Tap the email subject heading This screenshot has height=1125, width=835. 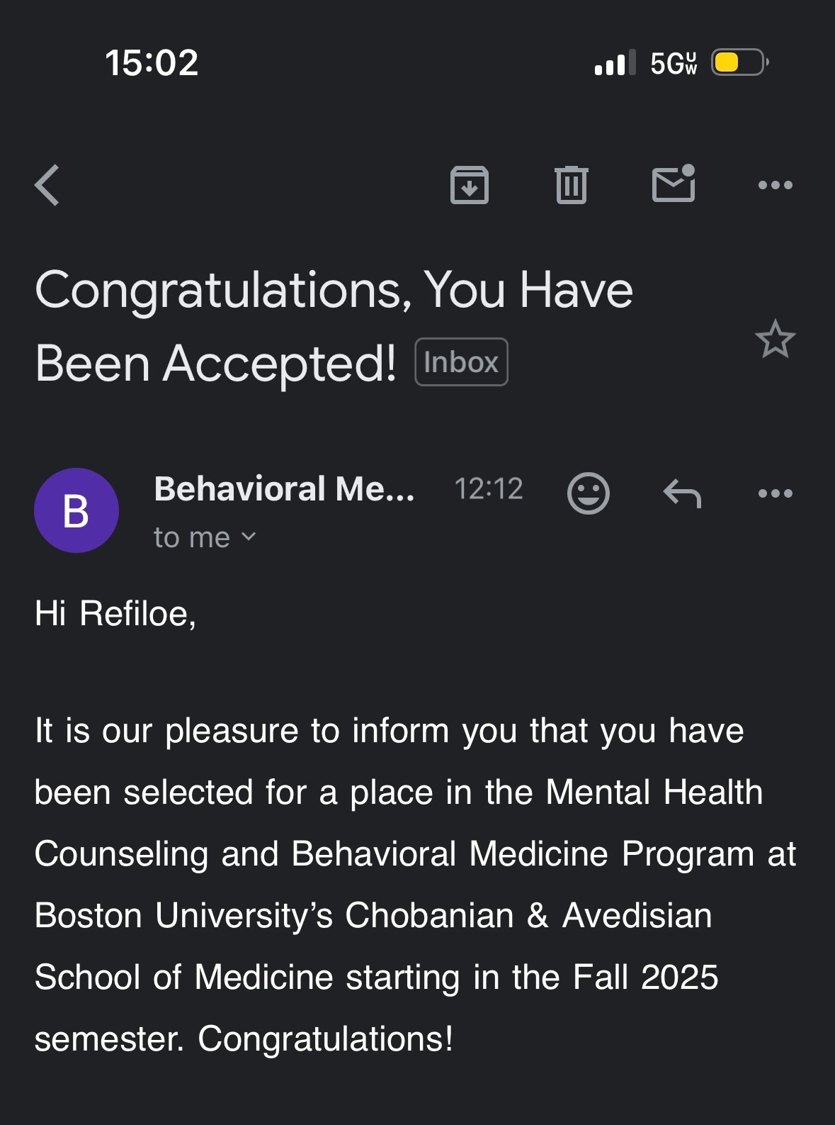pyautogui.click(x=333, y=326)
